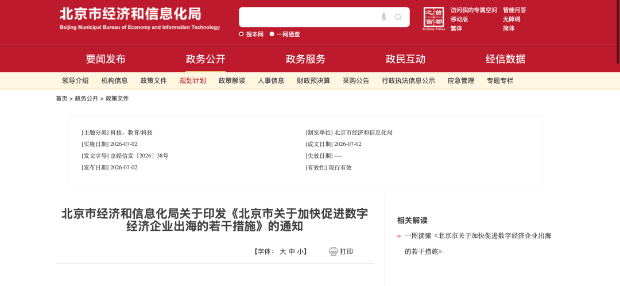Image resolution: width=620 pixels, height=286 pixels.
Task: Switch to 简体 Chinese
Action: 509,29
